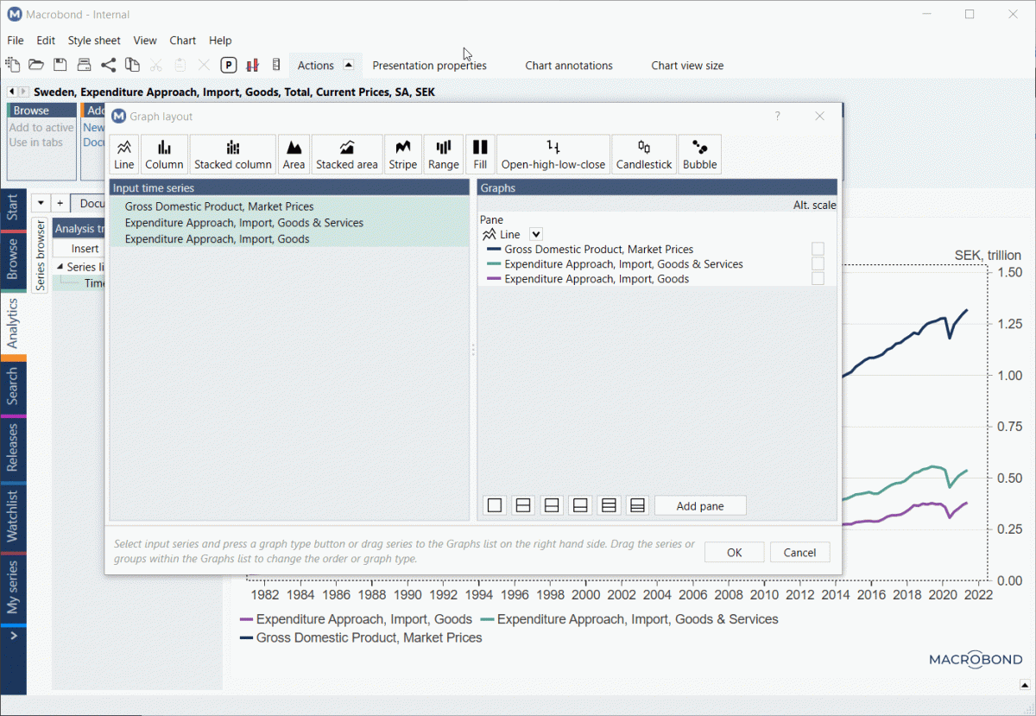Pick the Stacked column graph type
The image size is (1036, 716).
click(x=233, y=154)
